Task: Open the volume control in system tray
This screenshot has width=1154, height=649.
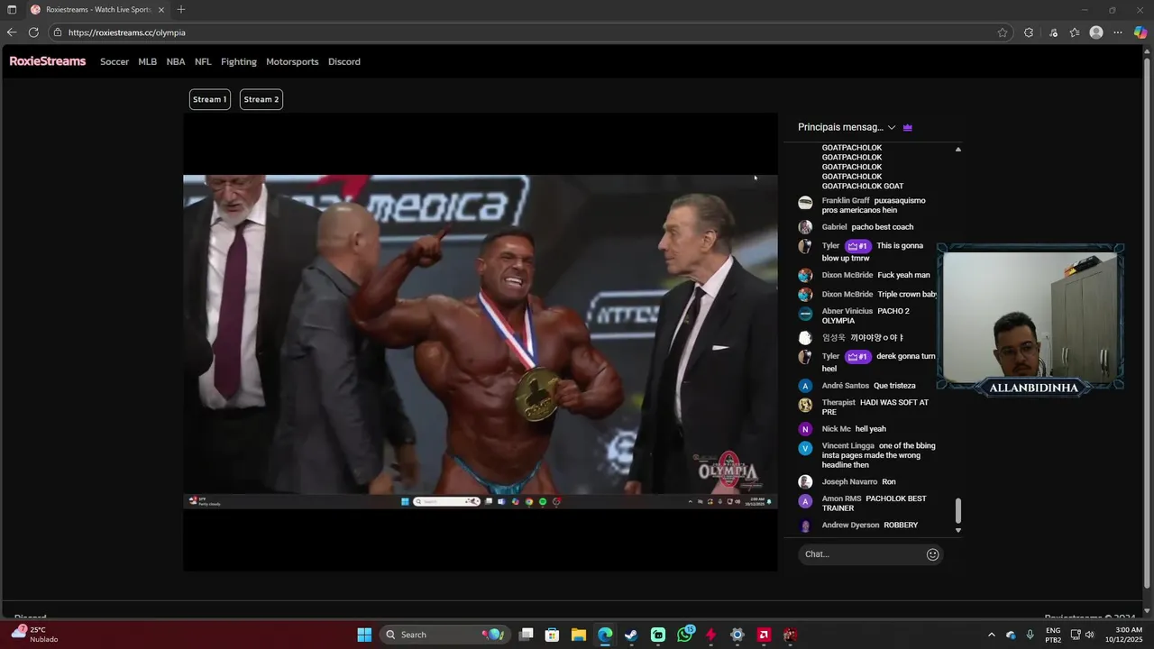Action: [x=1090, y=635]
